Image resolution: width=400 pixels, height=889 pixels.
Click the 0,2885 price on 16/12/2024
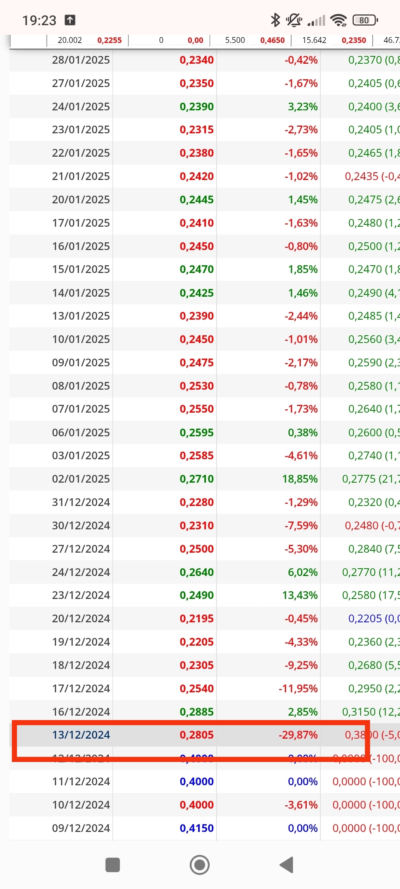197,712
